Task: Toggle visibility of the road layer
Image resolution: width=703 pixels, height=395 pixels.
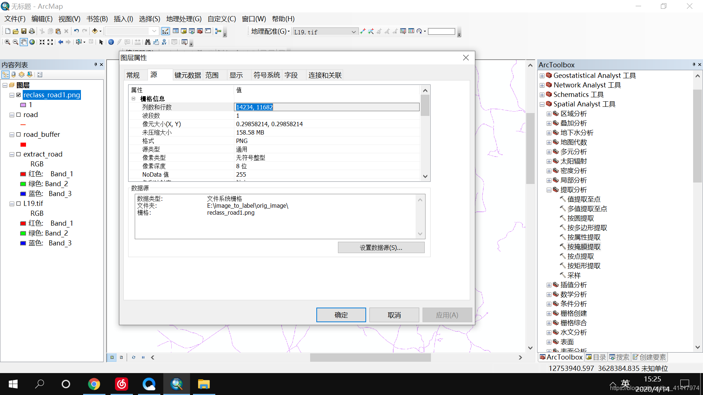Action: point(19,115)
